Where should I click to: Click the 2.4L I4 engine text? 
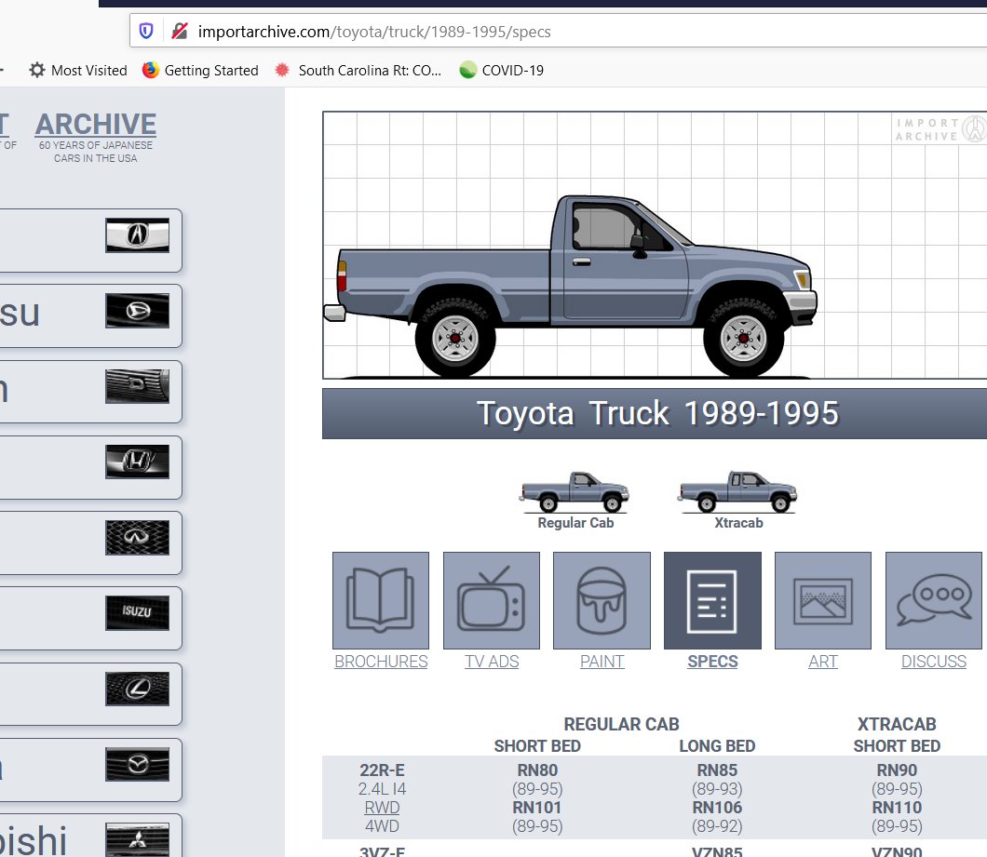pos(382,789)
